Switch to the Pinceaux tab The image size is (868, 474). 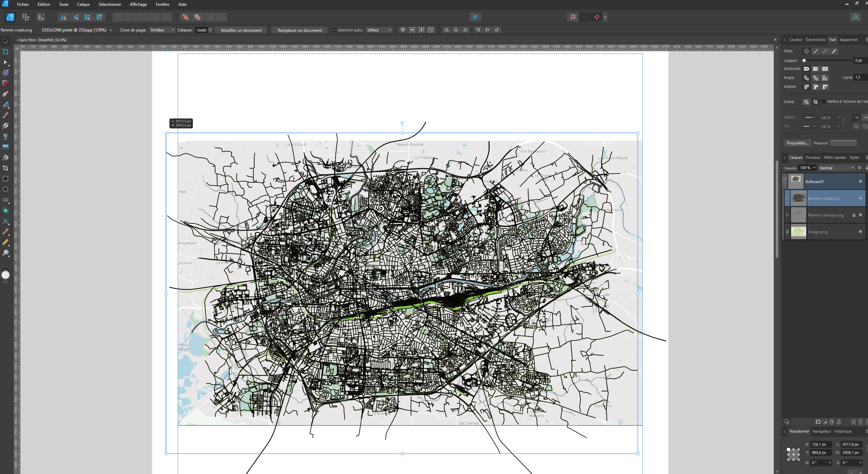pyautogui.click(x=813, y=157)
